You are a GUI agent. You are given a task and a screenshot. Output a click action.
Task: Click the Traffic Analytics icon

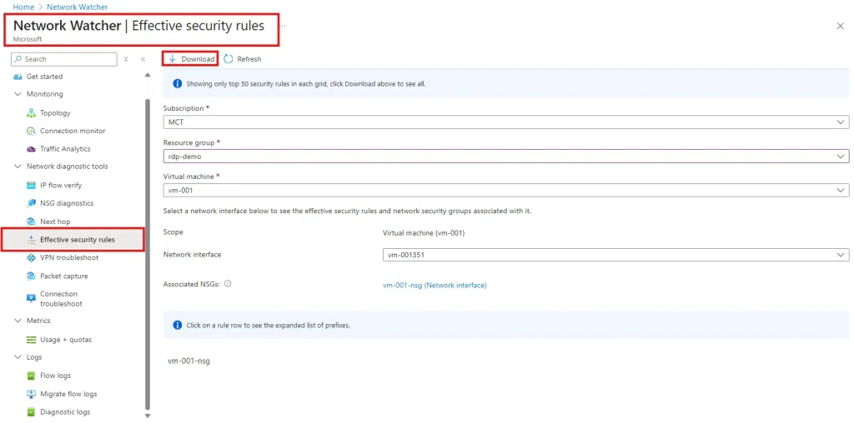(x=32, y=149)
